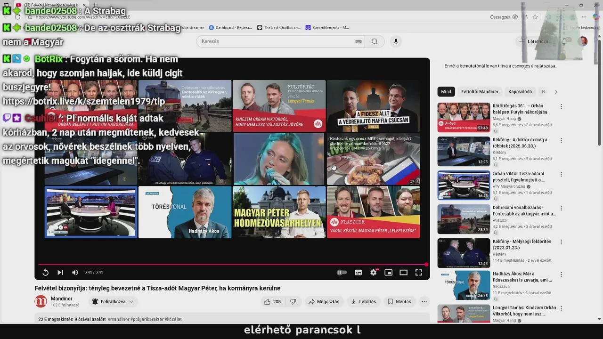Image resolution: width=603 pixels, height=339 pixels.
Task: Open Hadházy Ákos sidebar video title
Action: (522, 277)
